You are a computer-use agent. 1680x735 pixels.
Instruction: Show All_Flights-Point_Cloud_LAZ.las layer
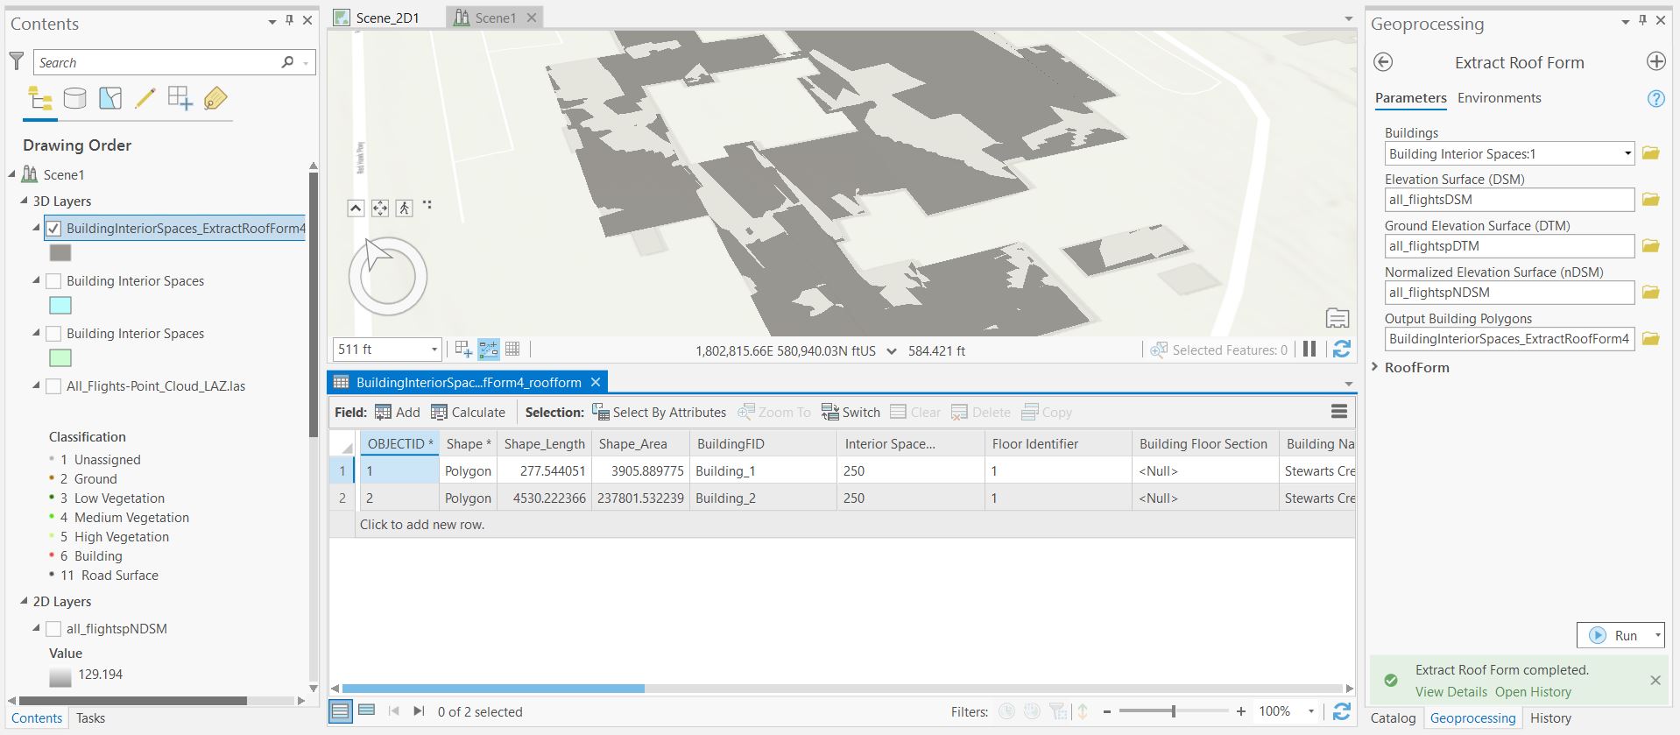(x=53, y=386)
